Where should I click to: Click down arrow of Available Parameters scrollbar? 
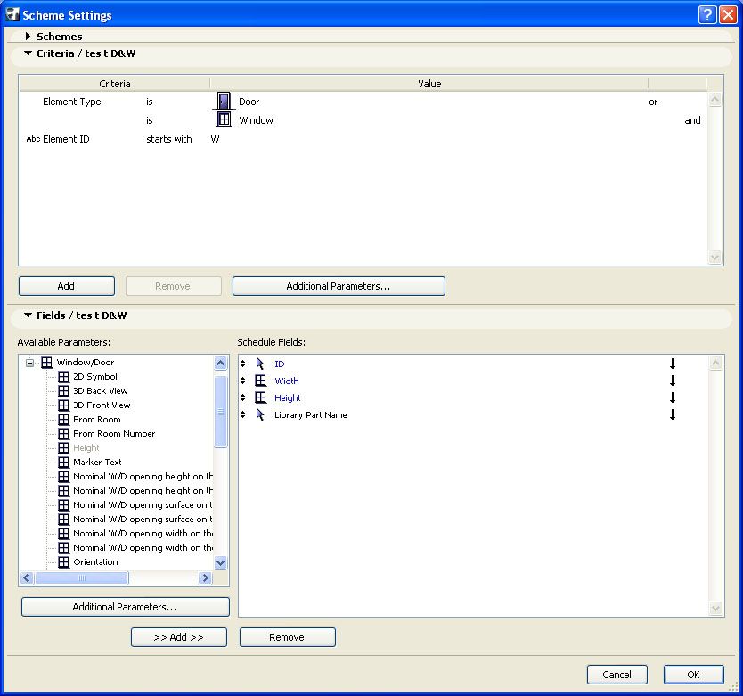[220, 563]
